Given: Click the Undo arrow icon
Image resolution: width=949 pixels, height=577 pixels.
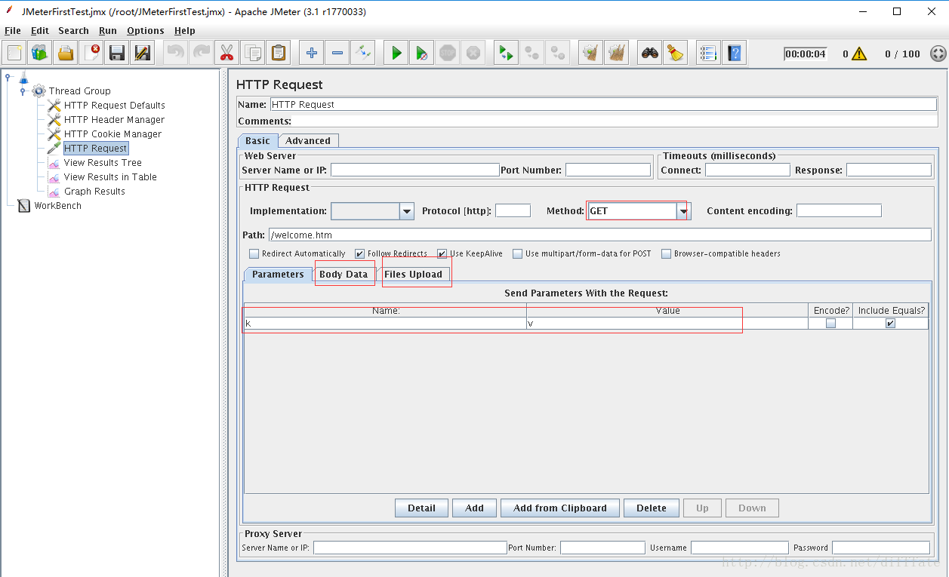Looking at the screenshot, I should (176, 53).
